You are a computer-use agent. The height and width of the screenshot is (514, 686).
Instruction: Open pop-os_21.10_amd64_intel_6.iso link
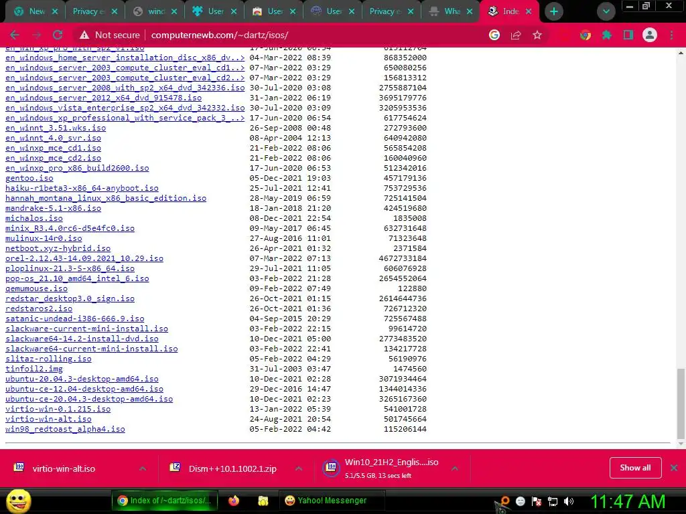77,278
